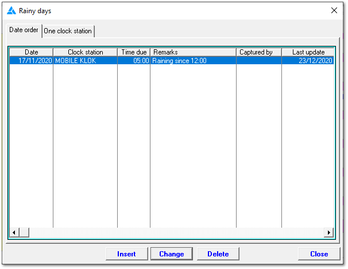348x269 pixels.
Task: Select the MOBILE KLOK clock station cell
Action: tap(85, 60)
